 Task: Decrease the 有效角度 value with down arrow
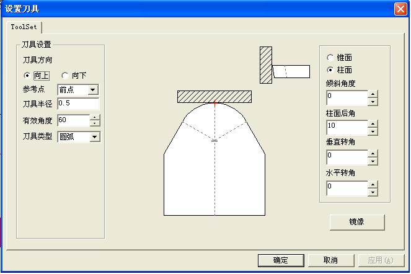[95, 123]
